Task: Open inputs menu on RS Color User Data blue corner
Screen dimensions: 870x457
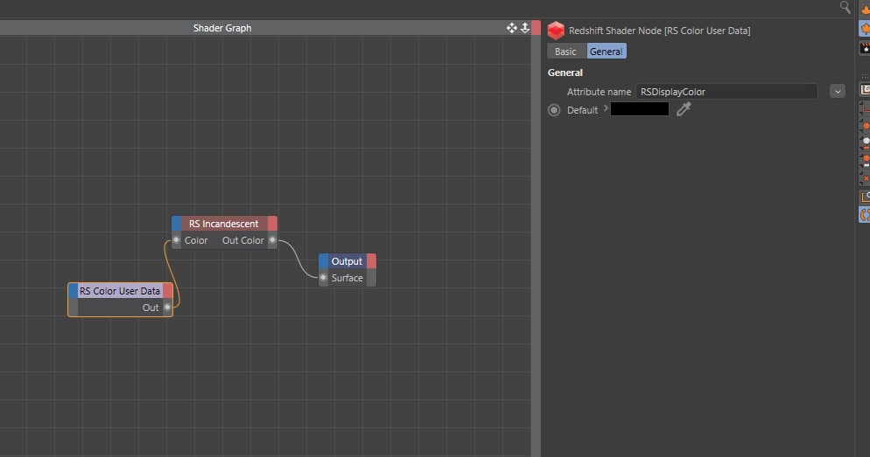Action: click(x=74, y=291)
